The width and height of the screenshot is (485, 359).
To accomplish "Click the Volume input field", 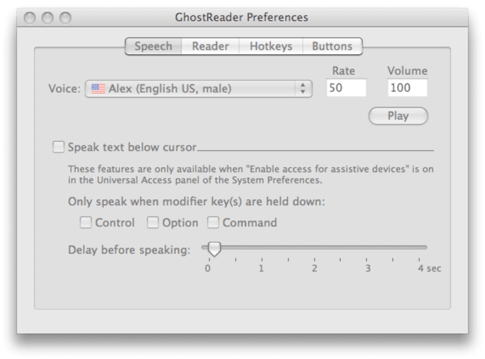I will [407, 88].
